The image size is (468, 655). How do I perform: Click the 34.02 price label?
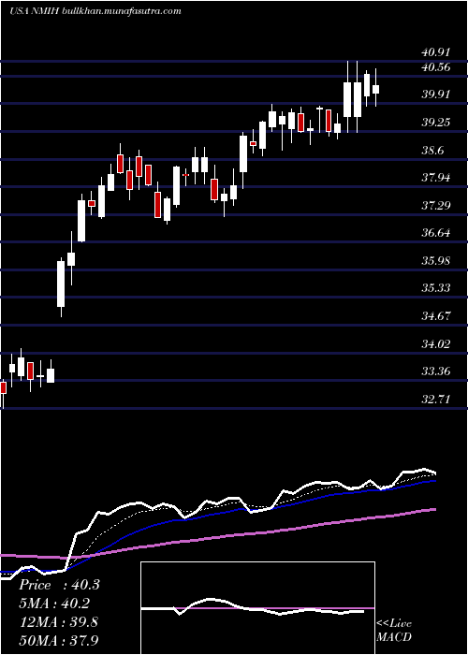436,343
